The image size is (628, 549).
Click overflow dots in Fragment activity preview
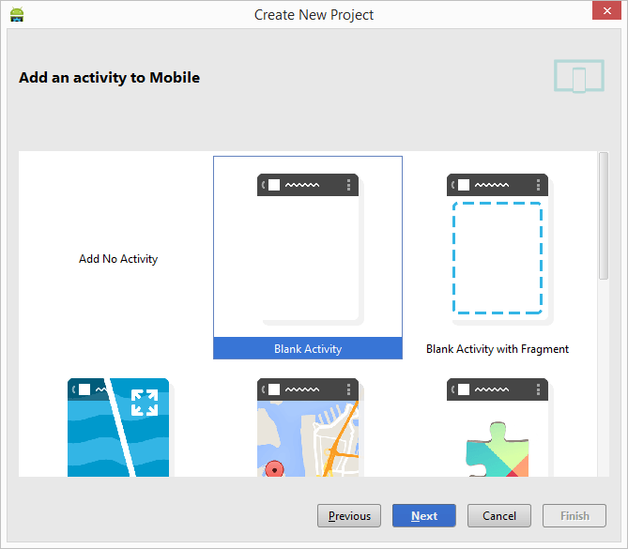[539, 185]
